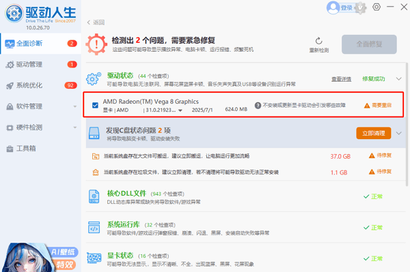Click the vertical scrollbar of results list
410x272 pixels.
coord(407,124)
